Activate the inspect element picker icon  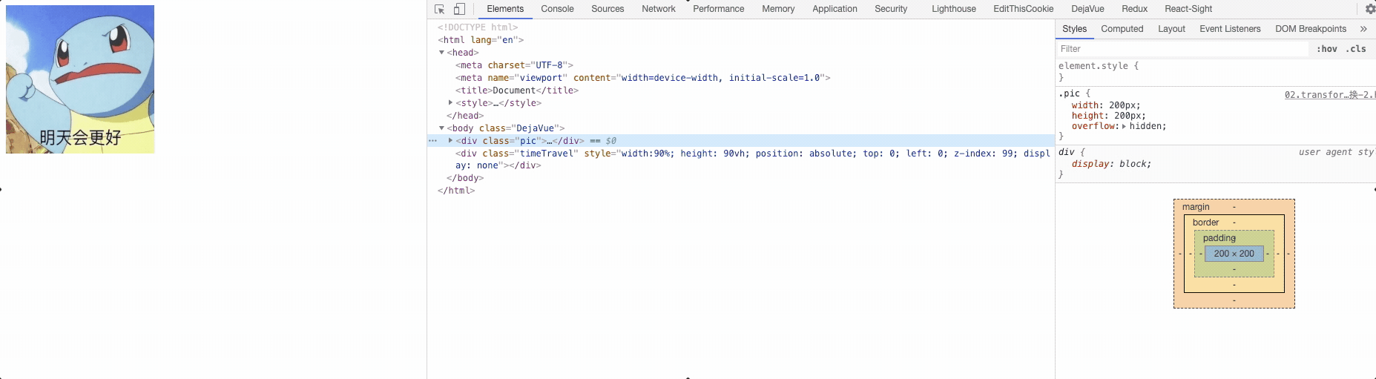coord(439,9)
